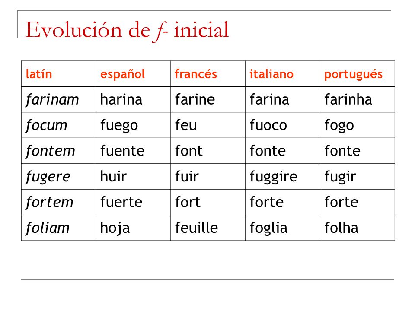Screen dimensions: 415x311
Task: Click the Spanish word 'huir'
Action: coord(114,176)
